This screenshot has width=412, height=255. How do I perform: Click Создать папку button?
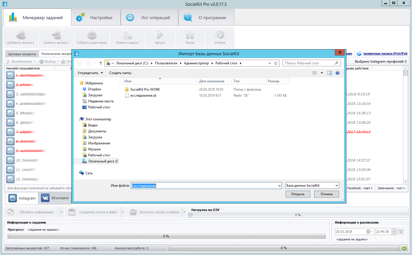pos(120,73)
